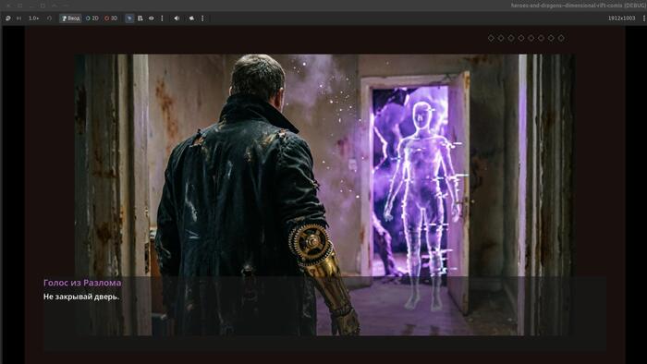Advance one frame with Next Frame icon
The image size is (647, 364).
tap(19, 18)
